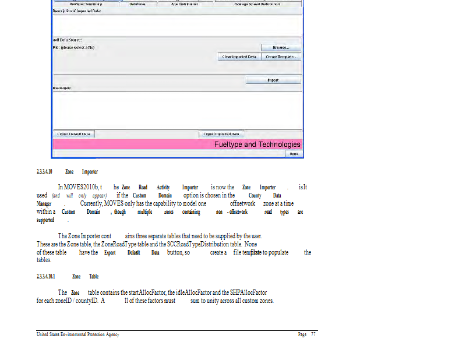The width and height of the screenshot is (466, 360).
Task: Click the Create Template... button
Action: pos(281,57)
